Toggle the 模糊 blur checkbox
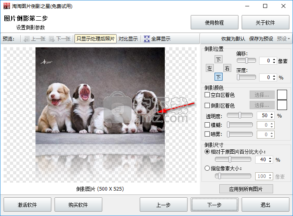This screenshot has height=216, width=293. point(207,125)
